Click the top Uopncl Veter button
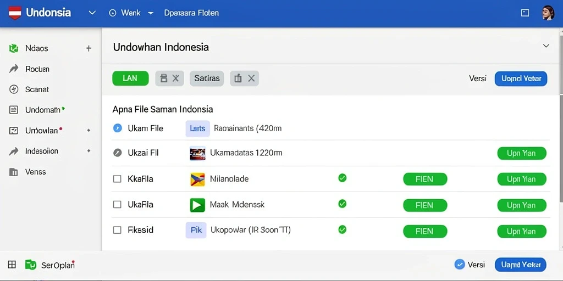The height and width of the screenshot is (281, 563). 521,78
